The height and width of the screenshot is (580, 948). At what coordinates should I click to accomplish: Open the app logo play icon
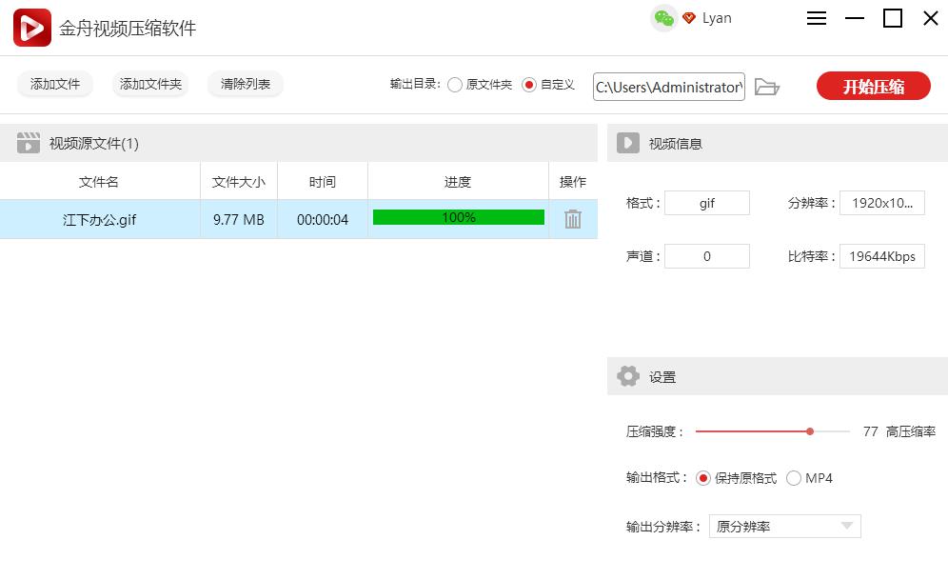(x=30, y=27)
